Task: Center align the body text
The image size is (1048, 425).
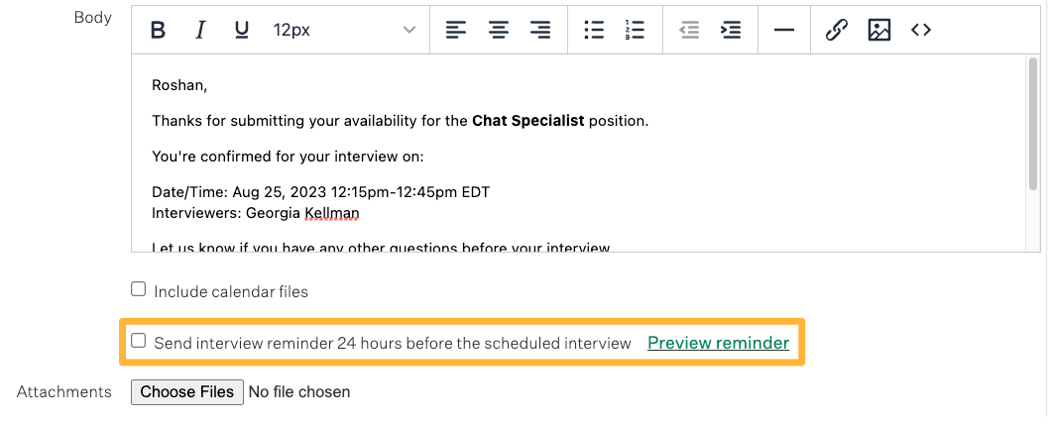Action: [498, 30]
